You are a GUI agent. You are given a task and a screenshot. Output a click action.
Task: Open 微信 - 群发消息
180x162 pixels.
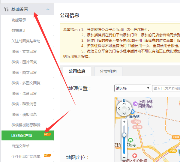[24, 104]
